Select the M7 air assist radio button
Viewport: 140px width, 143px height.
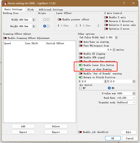click(x=81, y=88)
